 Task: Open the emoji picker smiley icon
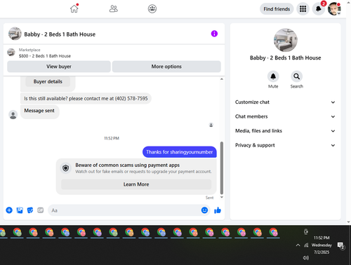204,210
